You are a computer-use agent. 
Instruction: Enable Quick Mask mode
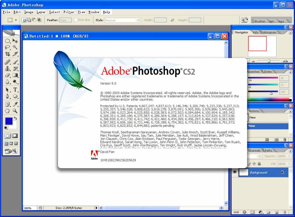[15, 136]
